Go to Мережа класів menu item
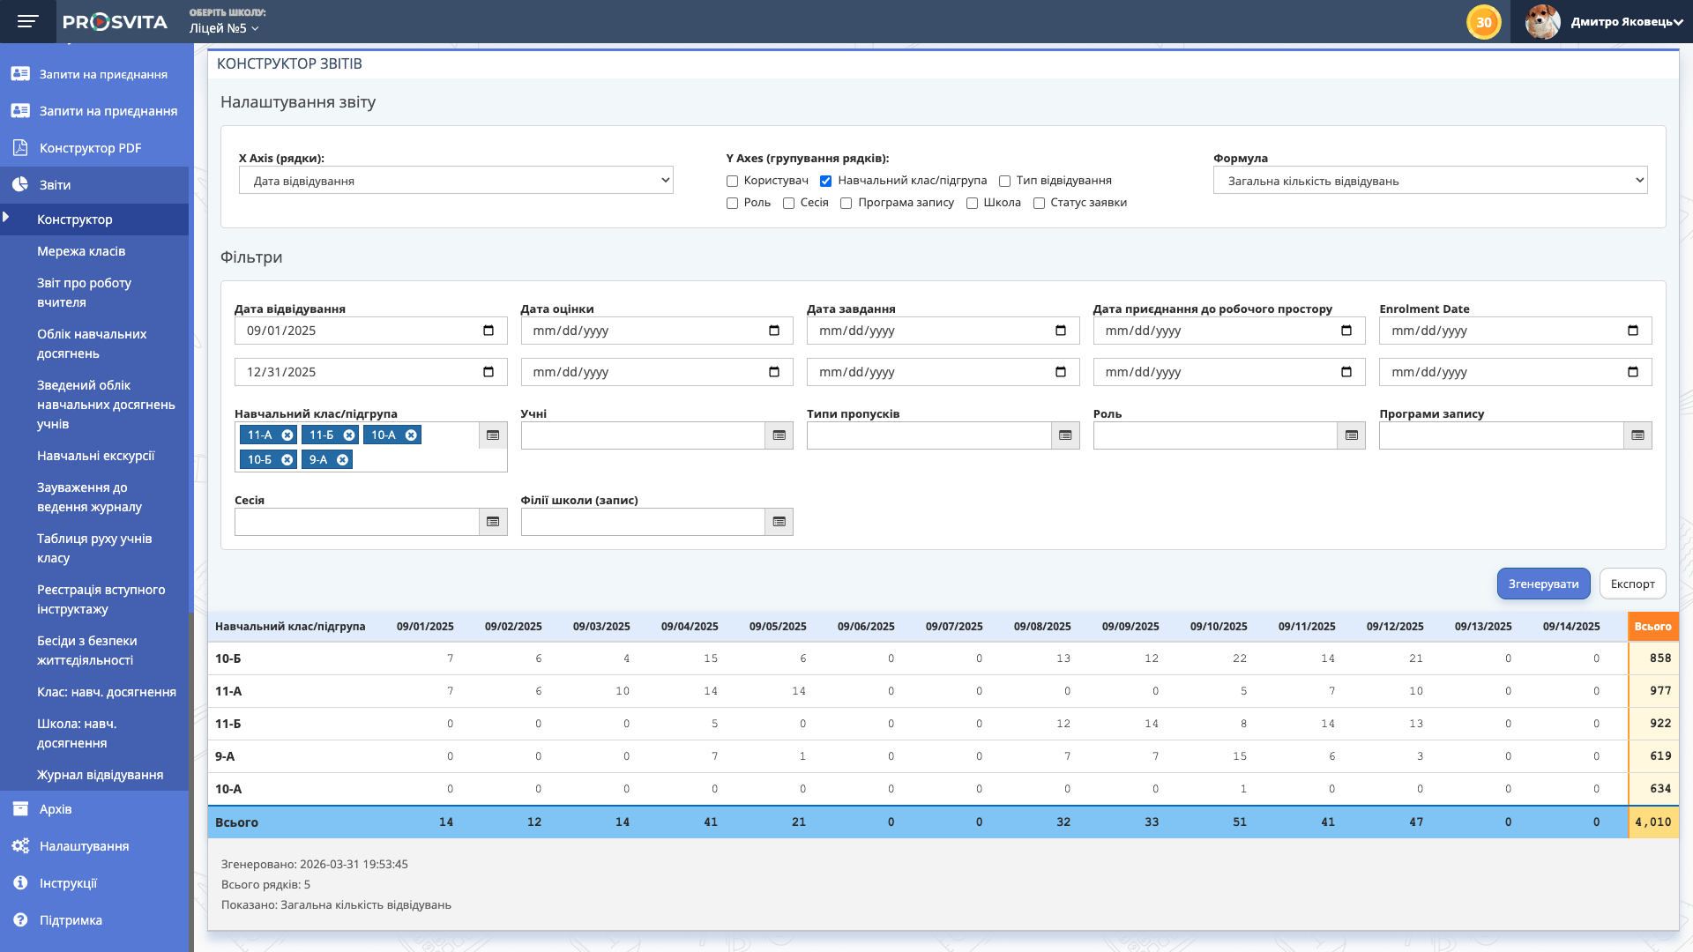This screenshot has width=1693, height=952. point(81,251)
